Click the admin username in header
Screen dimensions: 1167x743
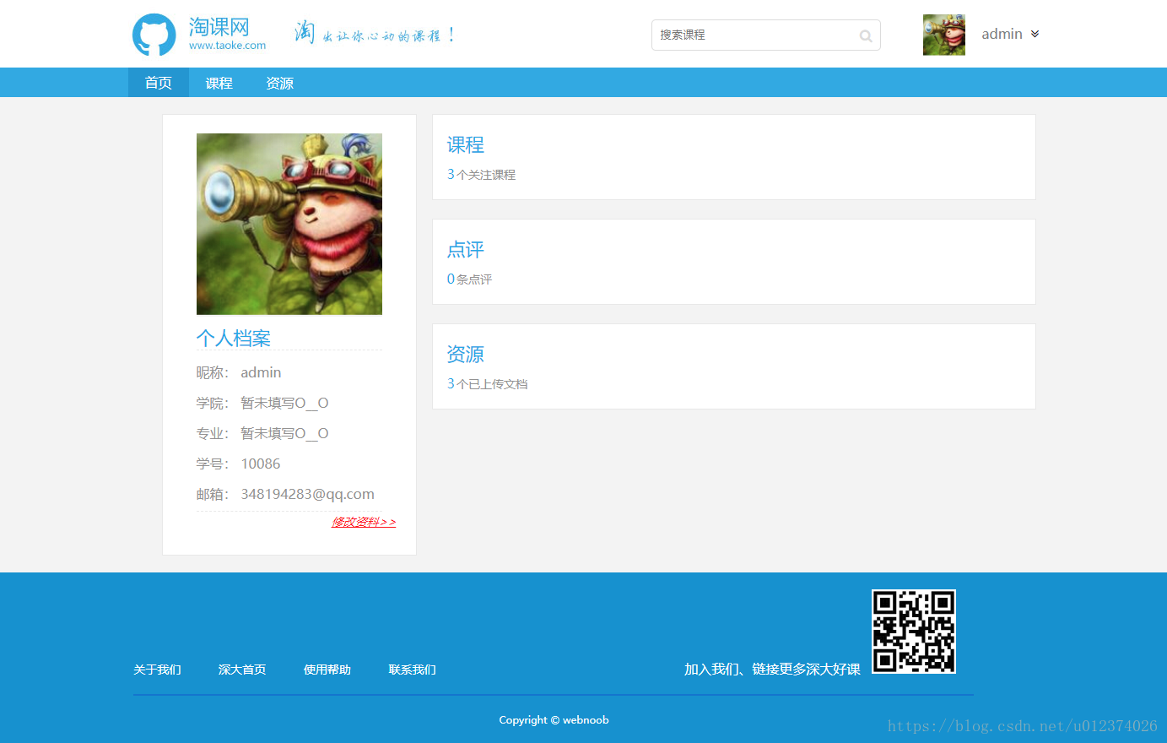pos(1002,34)
